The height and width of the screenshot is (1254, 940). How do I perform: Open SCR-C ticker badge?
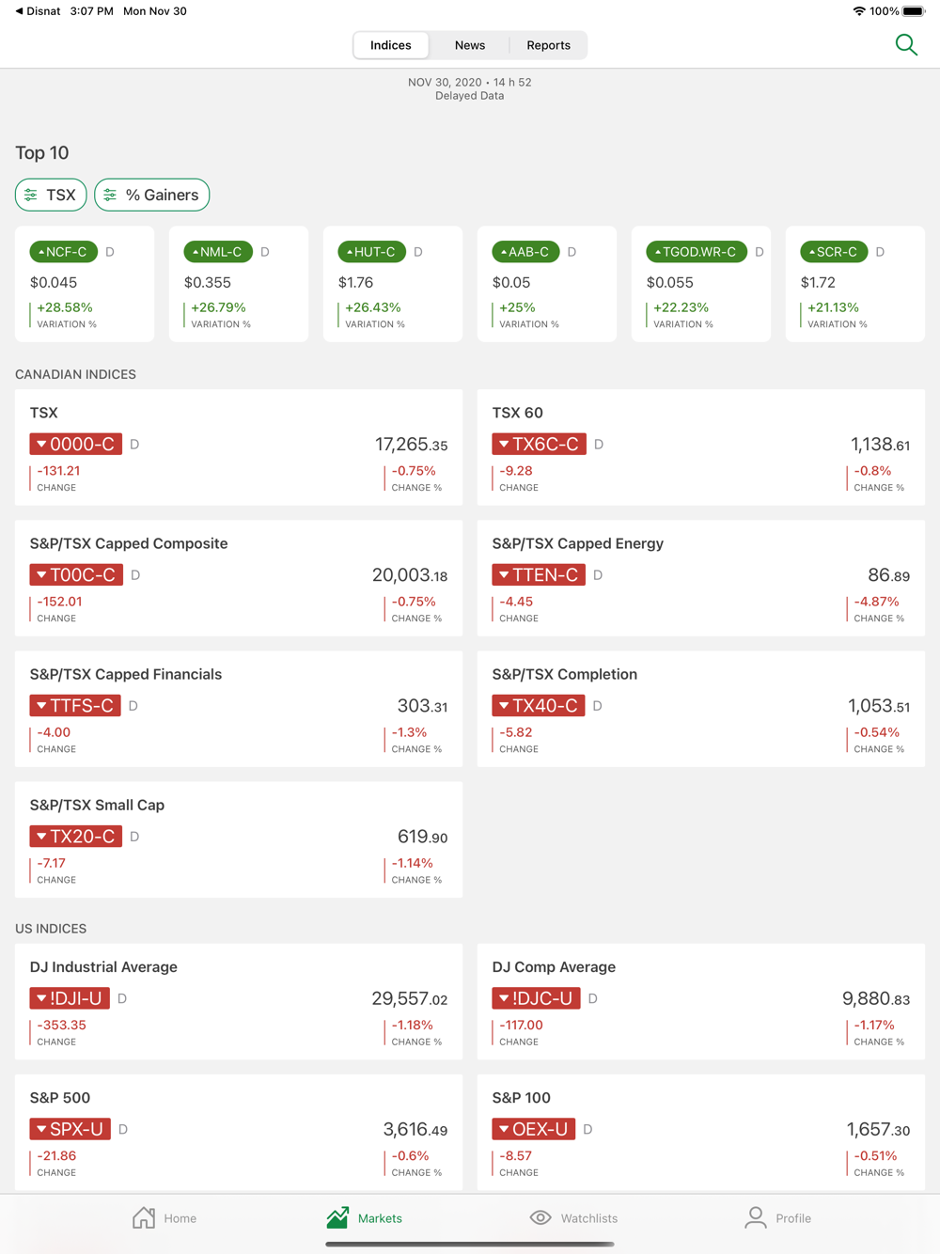834,252
